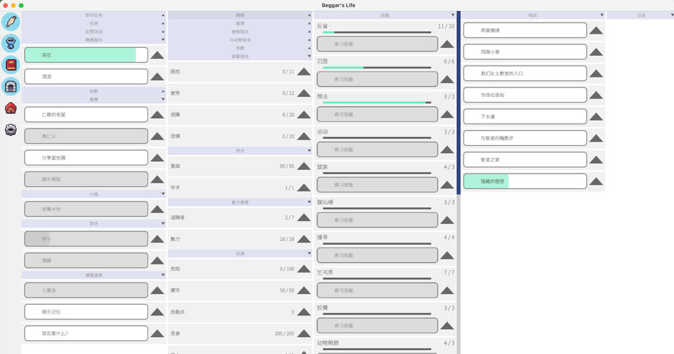The image size is (674, 354).
Task: Click the feather quill sidebar icon
Action: (x=11, y=22)
